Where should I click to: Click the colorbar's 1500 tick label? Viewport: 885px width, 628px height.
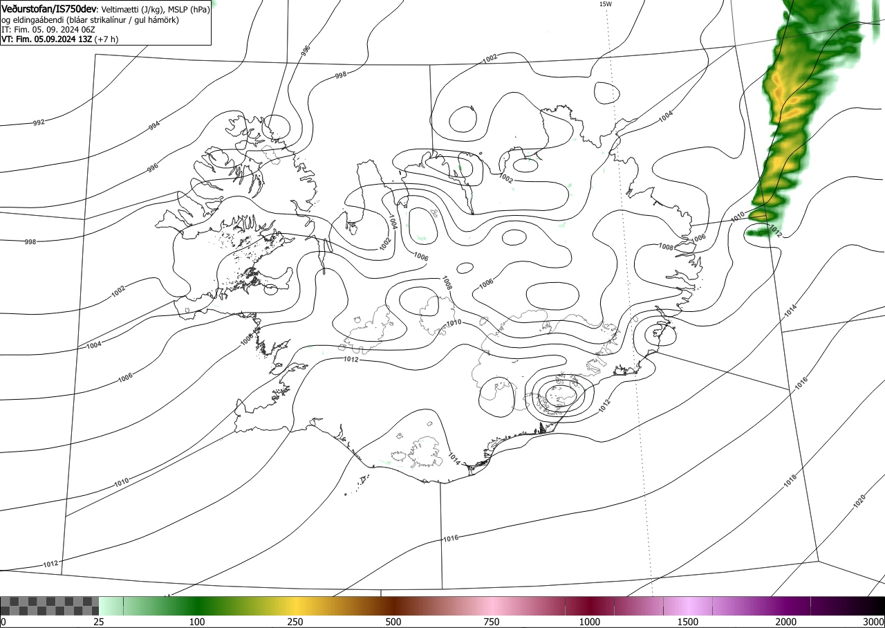point(688,622)
